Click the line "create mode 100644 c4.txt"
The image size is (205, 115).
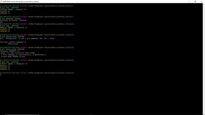click(x=13, y=57)
